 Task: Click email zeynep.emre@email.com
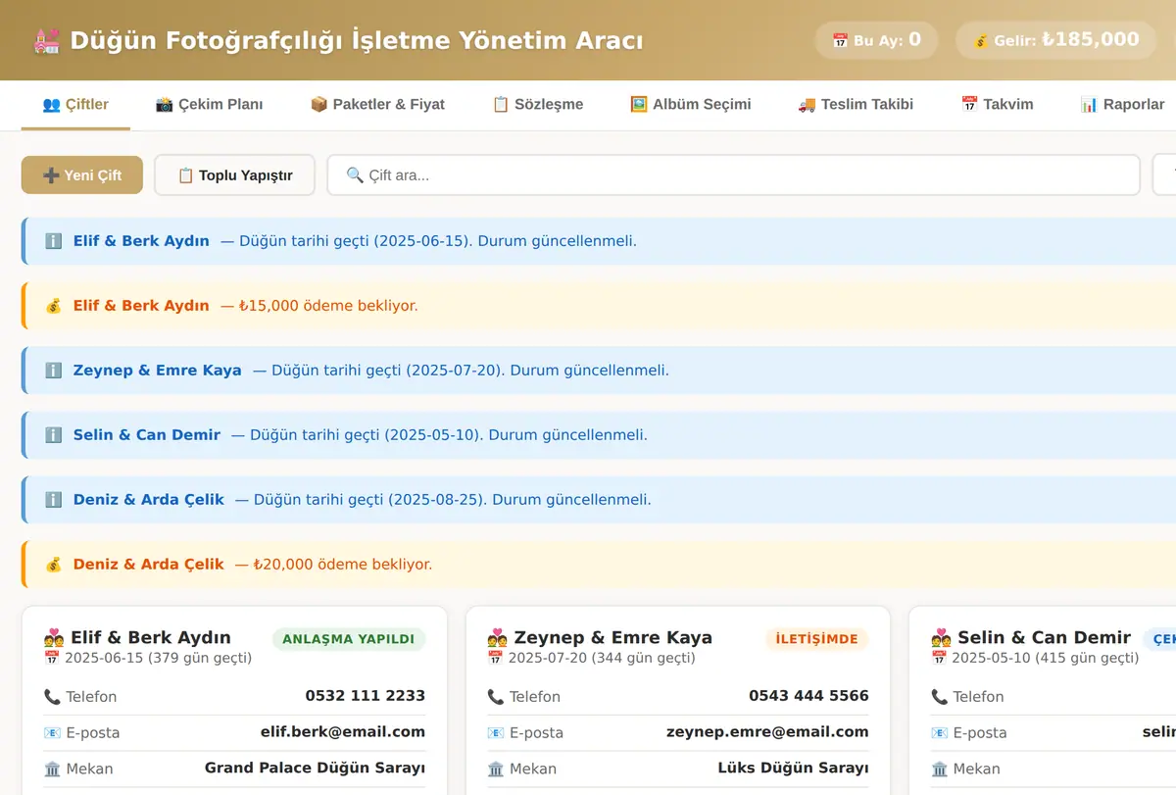(x=767, y=732)
